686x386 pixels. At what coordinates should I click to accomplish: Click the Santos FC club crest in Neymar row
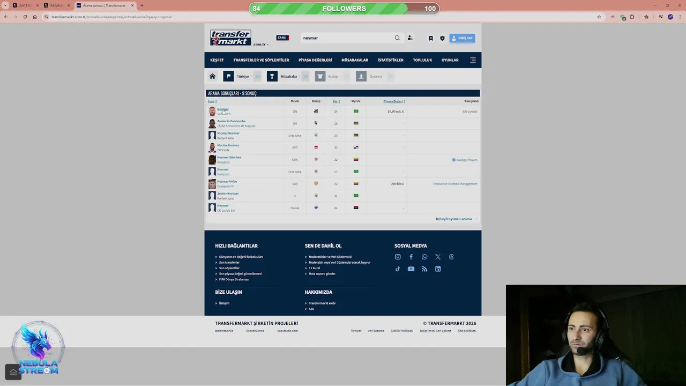(316, 111)
